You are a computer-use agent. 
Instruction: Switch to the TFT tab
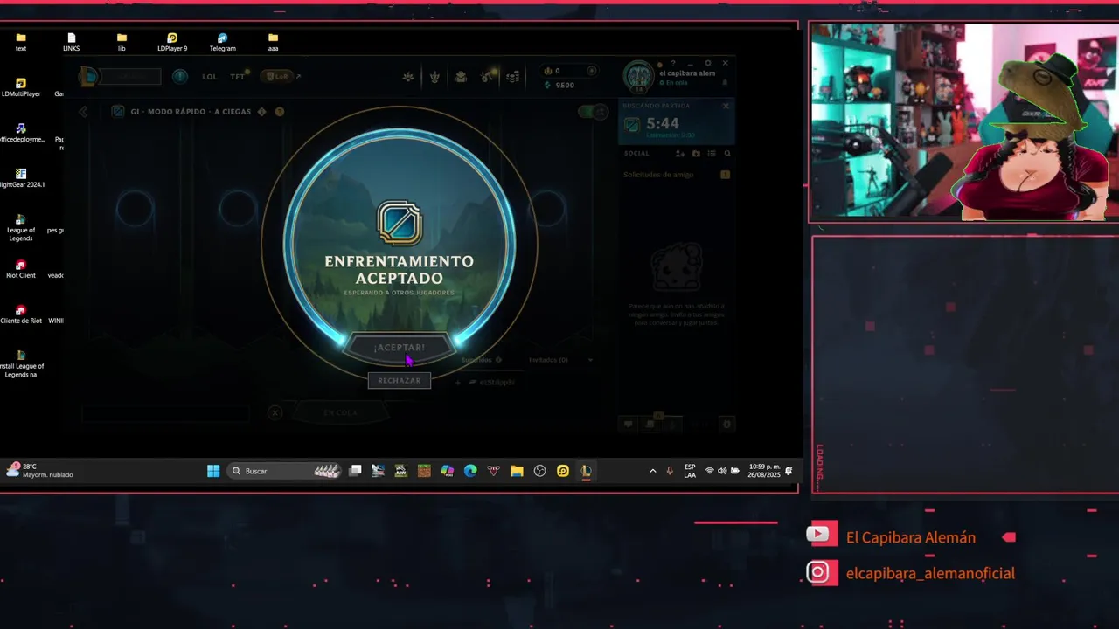237,77
